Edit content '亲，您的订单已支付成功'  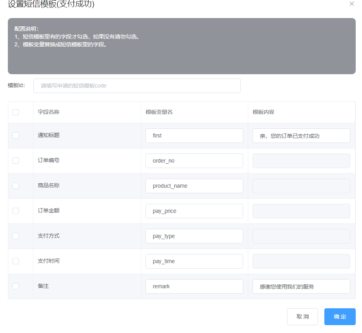coord(301,135)
